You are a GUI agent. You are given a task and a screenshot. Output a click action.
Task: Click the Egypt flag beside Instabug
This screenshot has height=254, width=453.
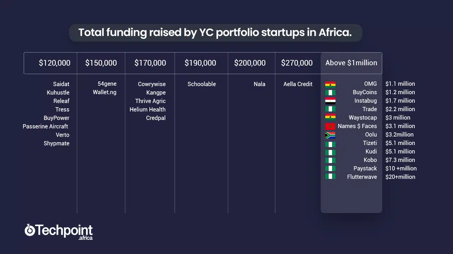(330, 101)
